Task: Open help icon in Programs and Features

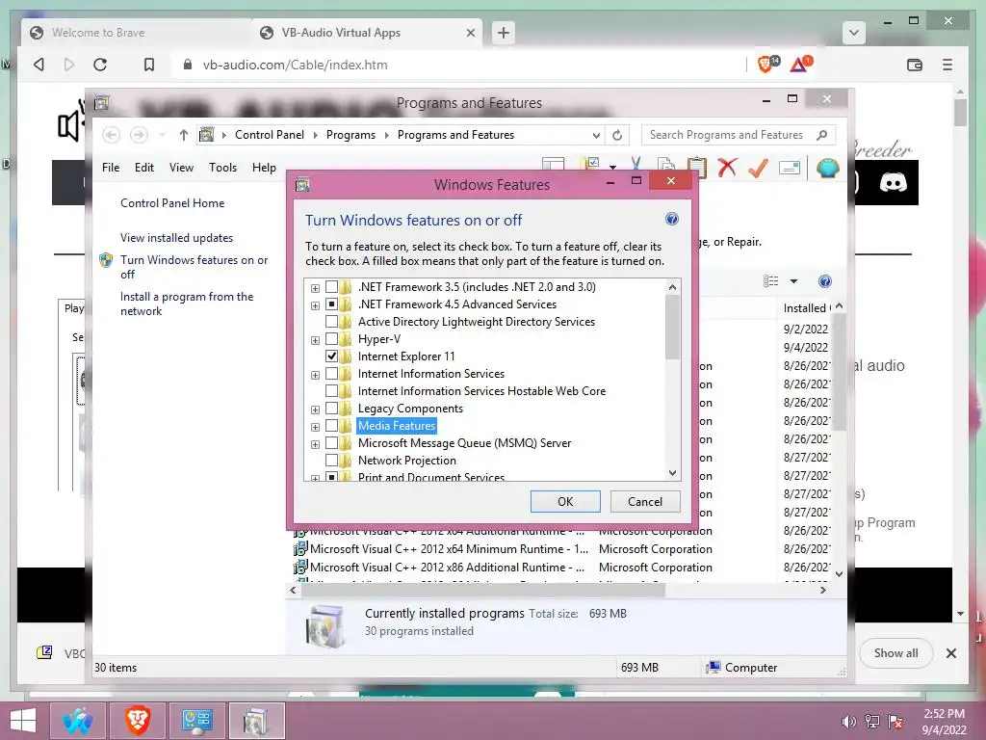Action: point(825,281)
